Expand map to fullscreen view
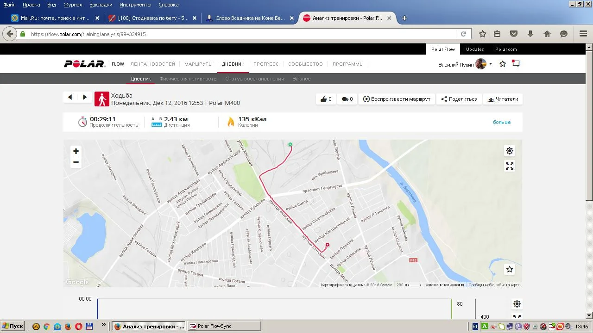The image size is (593, 333). coord(510,166)
